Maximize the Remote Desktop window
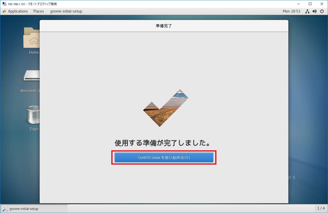The height and width of the screenshot is (213, 328). pyautogui.click(x=310, y=4)
